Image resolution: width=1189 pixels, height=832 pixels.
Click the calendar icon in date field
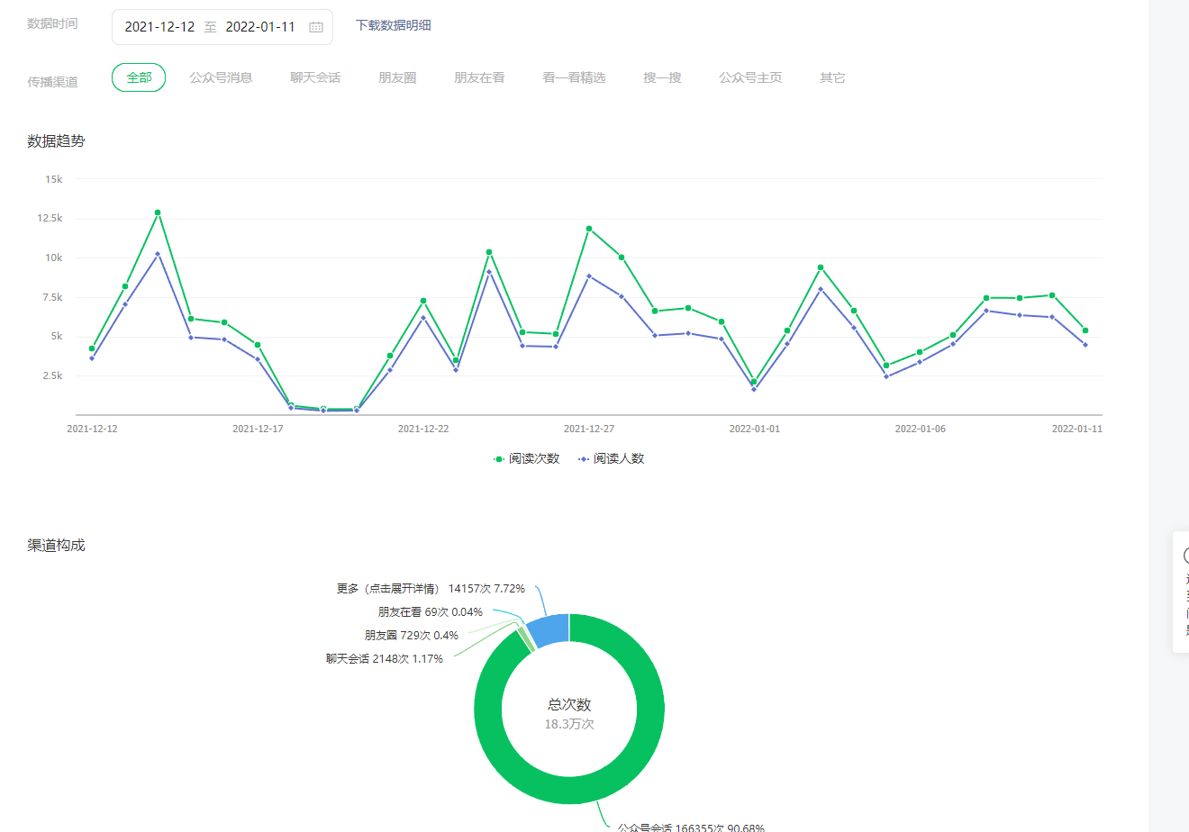pos(316,27)
